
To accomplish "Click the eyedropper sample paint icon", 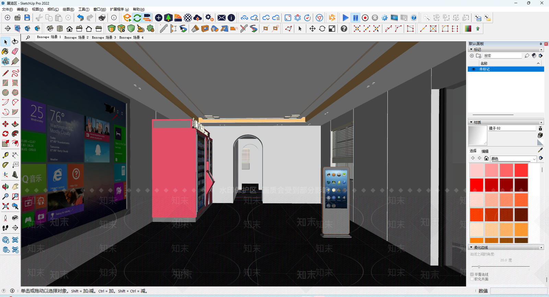I will (x=540, y=150).
